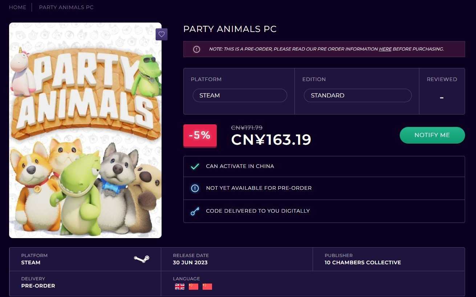Open the Party Animals cover image
This screenshot has width=476, height=297.
tap(85, 130)
